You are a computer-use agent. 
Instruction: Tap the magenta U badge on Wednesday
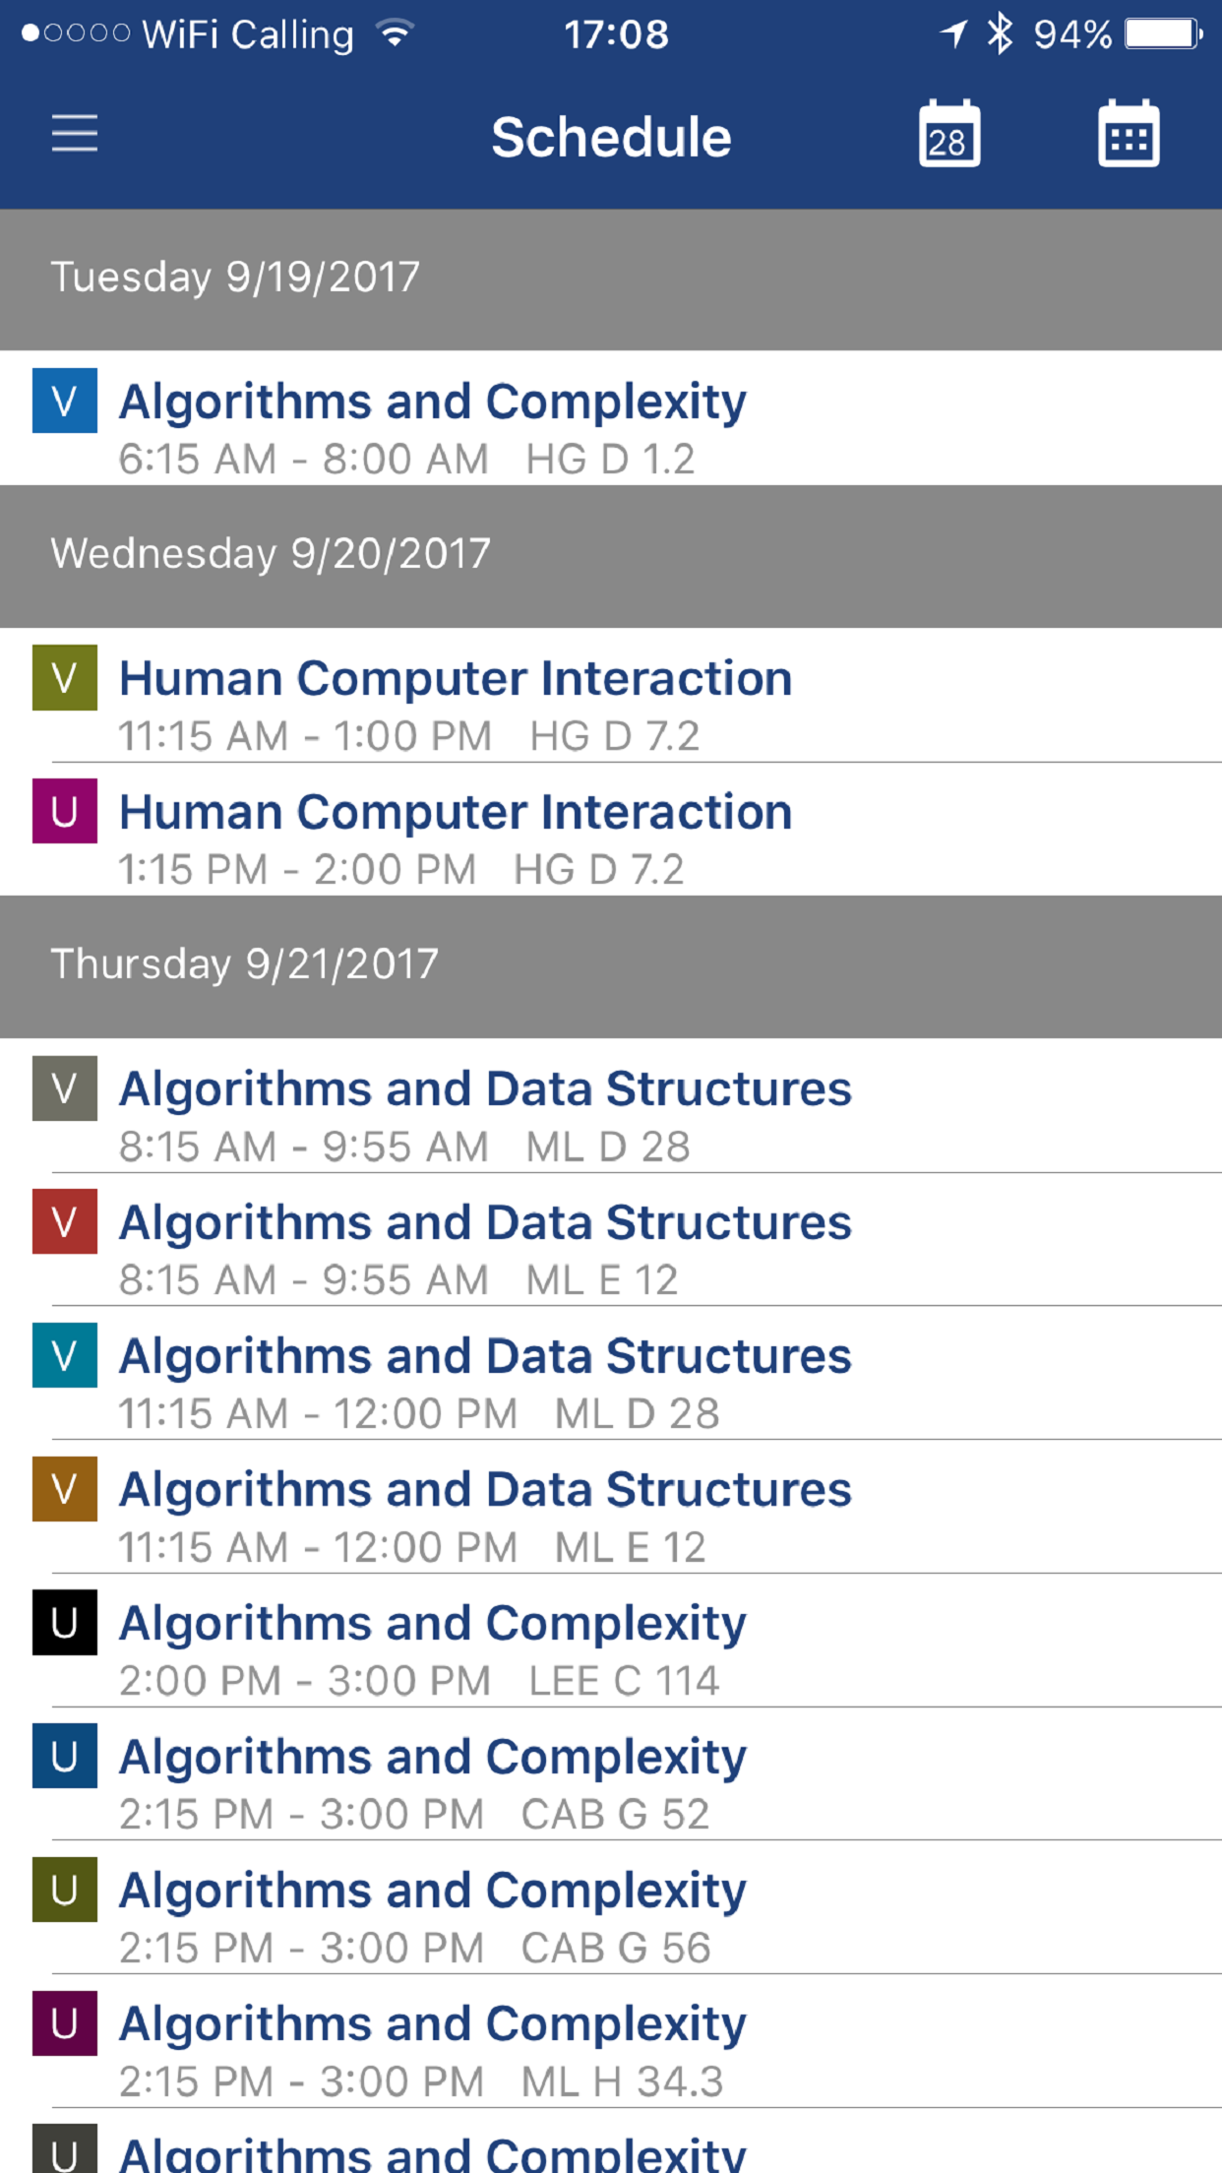pyautogui.click(x=65, y=811)
